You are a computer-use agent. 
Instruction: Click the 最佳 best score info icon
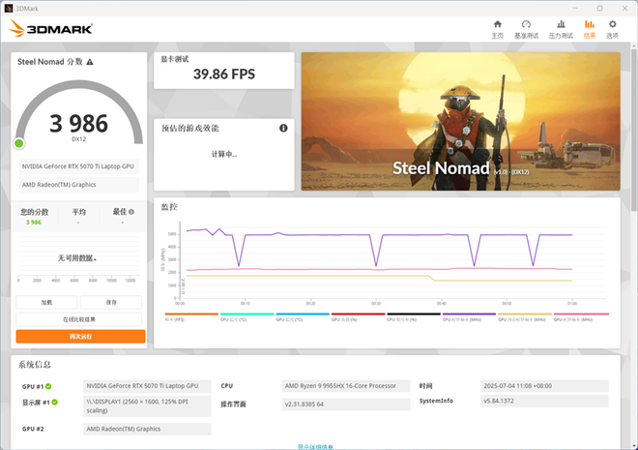[130, 211]
